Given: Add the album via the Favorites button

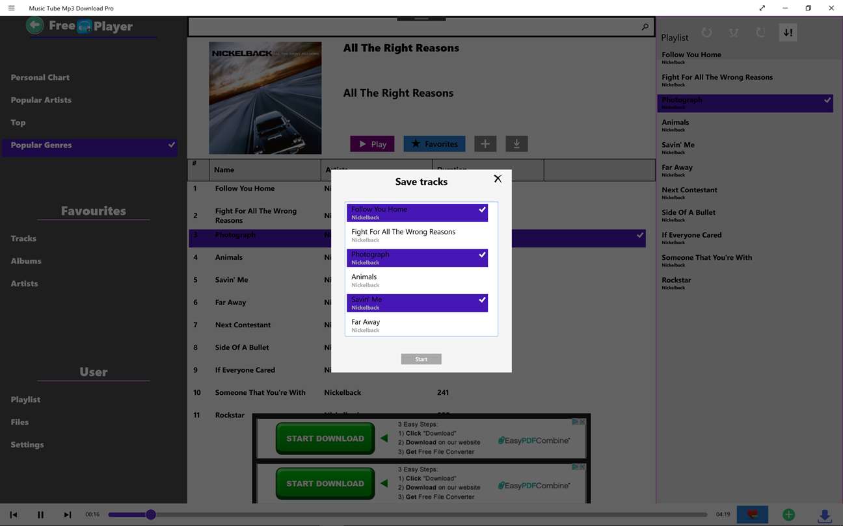Looking at the screenshot, I should tap(435, 144).
